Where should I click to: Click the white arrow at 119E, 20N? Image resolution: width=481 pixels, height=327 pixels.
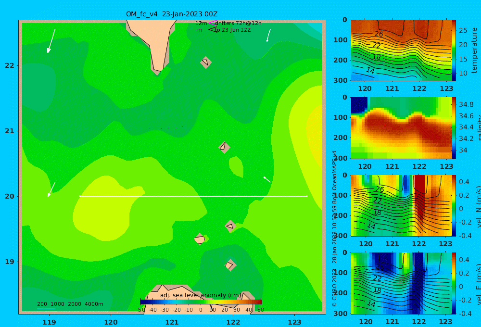[x=51, y=189]
